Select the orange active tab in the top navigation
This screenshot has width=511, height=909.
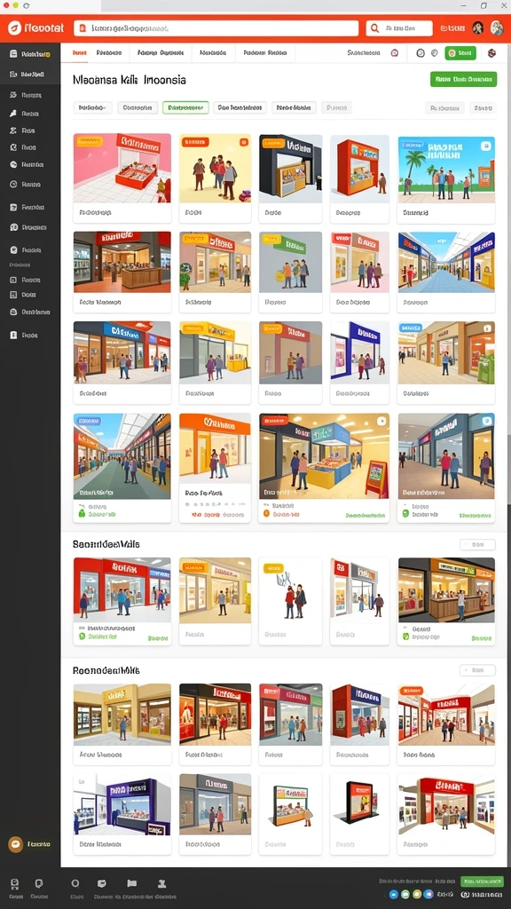79,52
